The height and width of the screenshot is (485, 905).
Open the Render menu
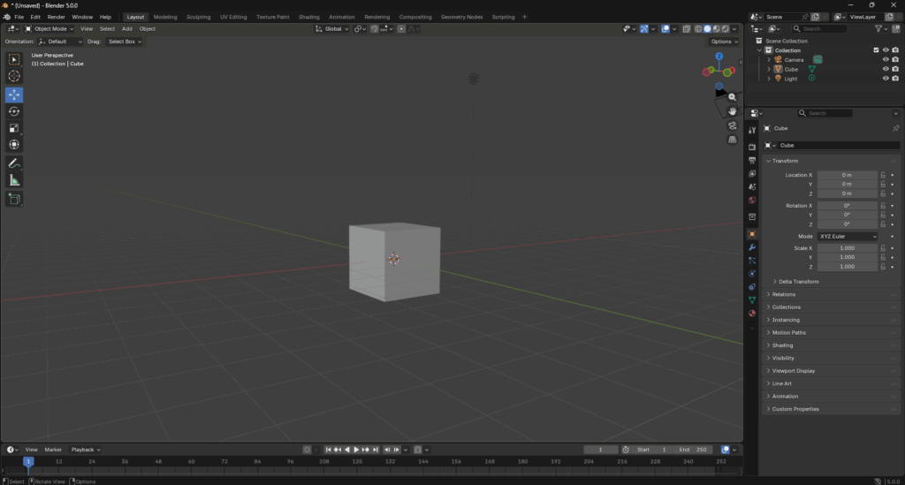(x=56, y=17)
